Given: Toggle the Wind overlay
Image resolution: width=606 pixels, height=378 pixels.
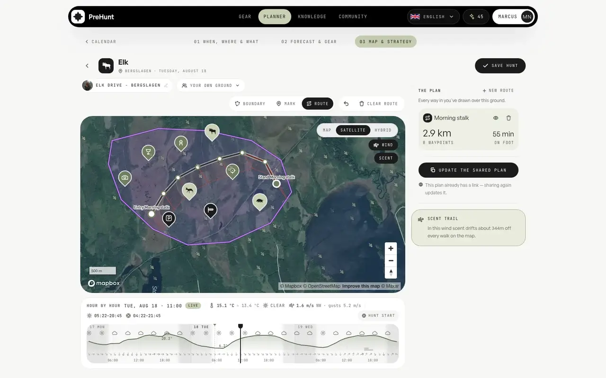Looking at the screenshot, I should tap(383, 145).
